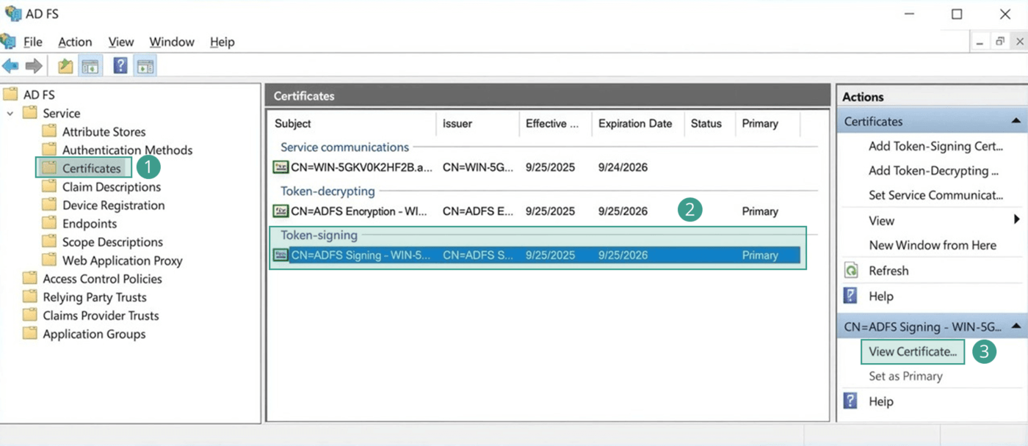
Task: Expand the View submenu arrow
Action: (x=1016, y=220)
